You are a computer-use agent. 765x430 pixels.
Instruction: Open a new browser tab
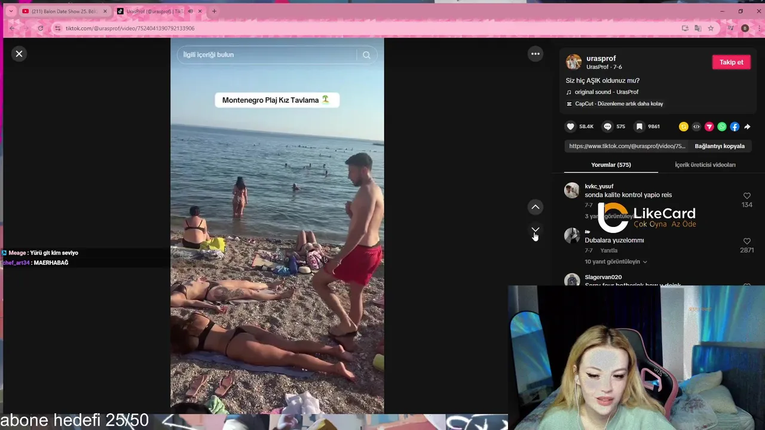tap(214, 11)
